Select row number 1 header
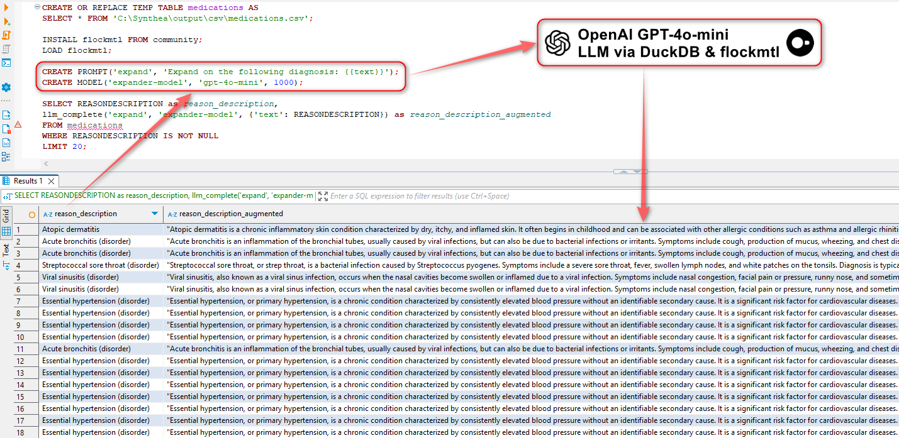Viewport: 899px width, 438px height. click(26, 230)
